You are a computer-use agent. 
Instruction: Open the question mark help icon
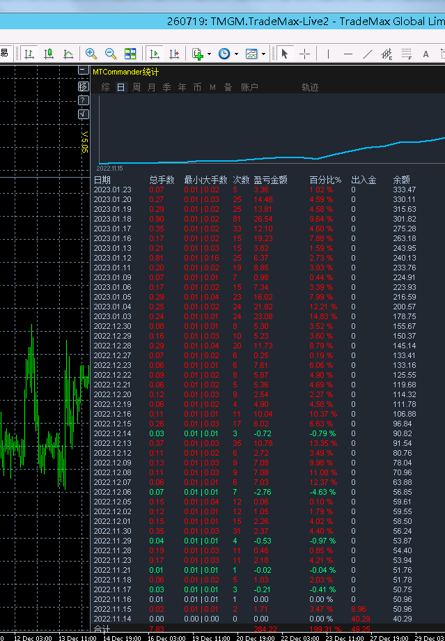tap(84, 100)
